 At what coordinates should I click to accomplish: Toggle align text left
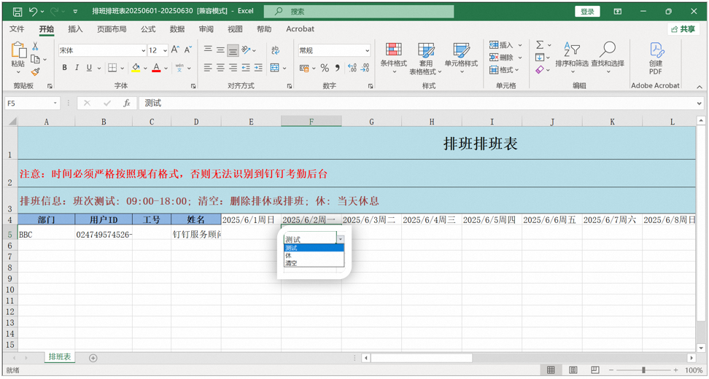point(208,68)
